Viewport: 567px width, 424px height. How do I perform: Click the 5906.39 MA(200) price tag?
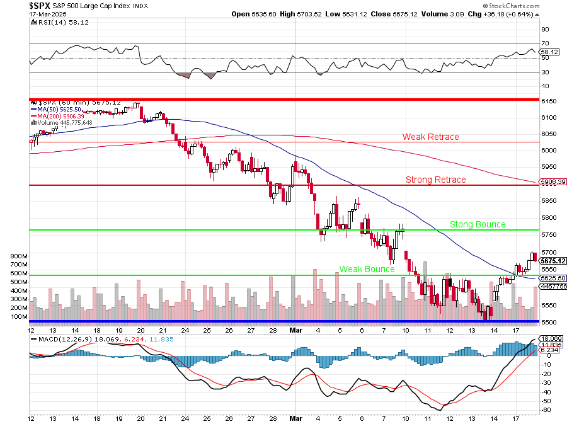tap(553, 182)
